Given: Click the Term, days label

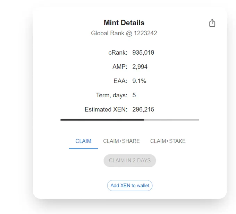Looking at the screenshot, I should (x=111, y=95).
